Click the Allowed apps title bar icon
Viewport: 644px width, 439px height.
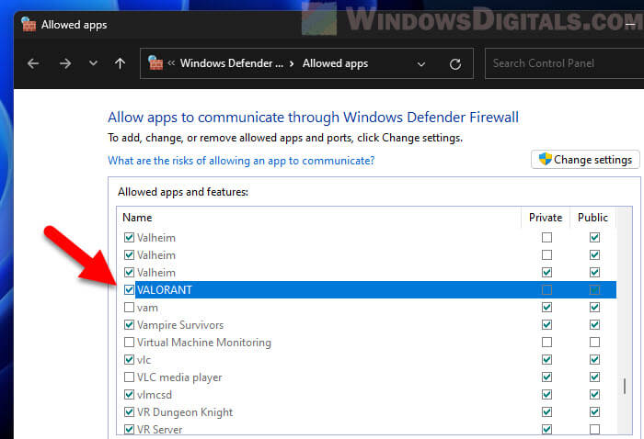[29, 24]
